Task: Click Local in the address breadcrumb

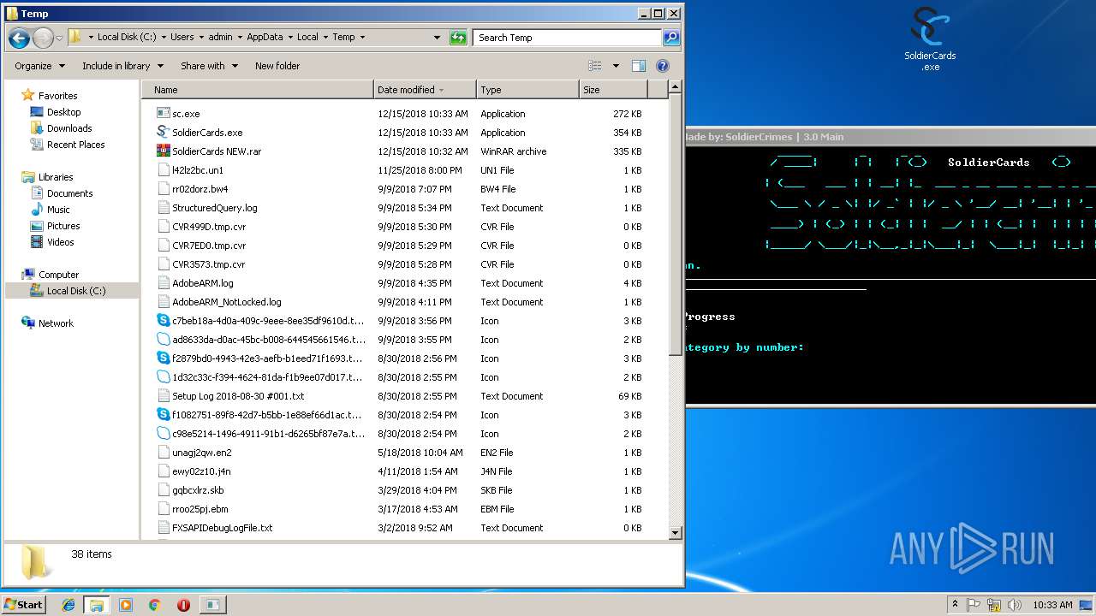Action: [x=307, y=37]
